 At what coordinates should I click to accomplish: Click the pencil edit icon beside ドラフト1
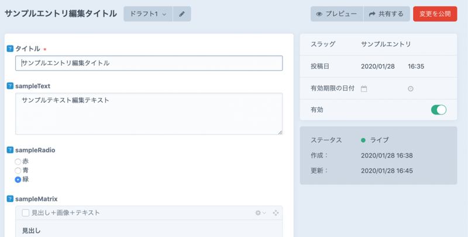(181, 14)
